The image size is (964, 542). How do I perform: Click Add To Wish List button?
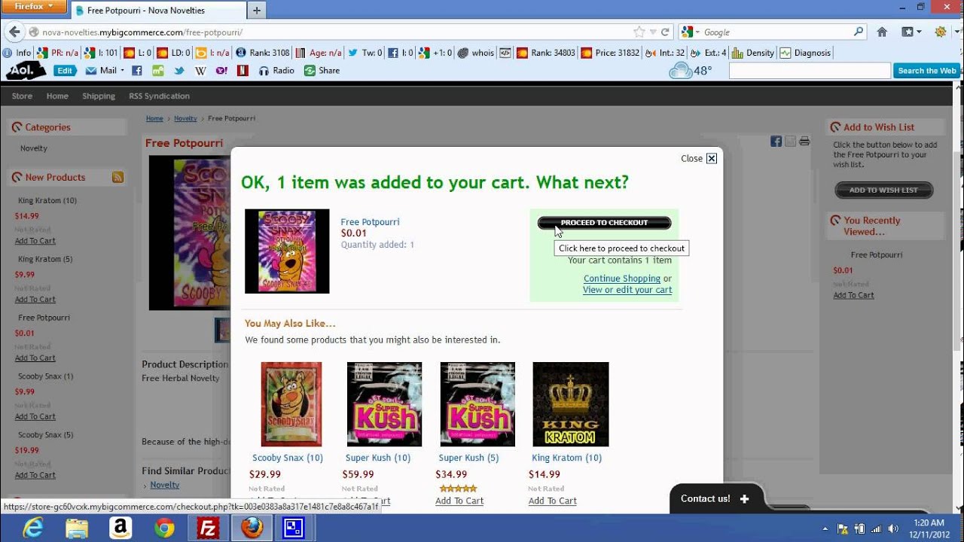pos(883,190)
